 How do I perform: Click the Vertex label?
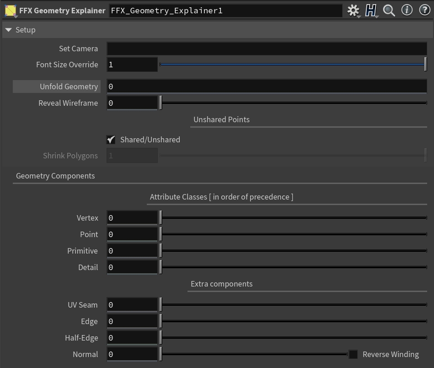click(87, 218)
